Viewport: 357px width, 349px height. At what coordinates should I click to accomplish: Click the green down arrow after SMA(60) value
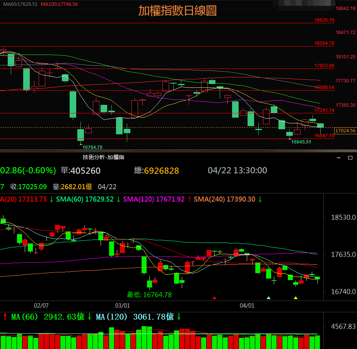point(118,199)
